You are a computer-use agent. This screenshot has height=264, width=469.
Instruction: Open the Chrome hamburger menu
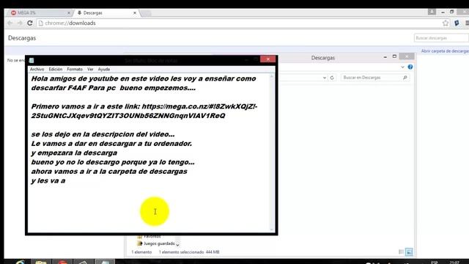(467, 23)
